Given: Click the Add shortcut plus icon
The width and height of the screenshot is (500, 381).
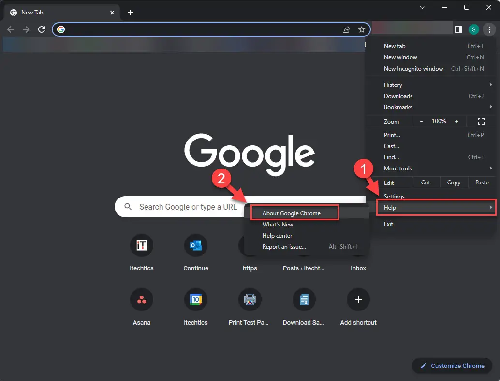Looking at the screenshot, I should pos(358,300).
